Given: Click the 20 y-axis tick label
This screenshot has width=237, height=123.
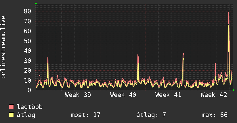Looking at the screenshot, I should 28,70.
